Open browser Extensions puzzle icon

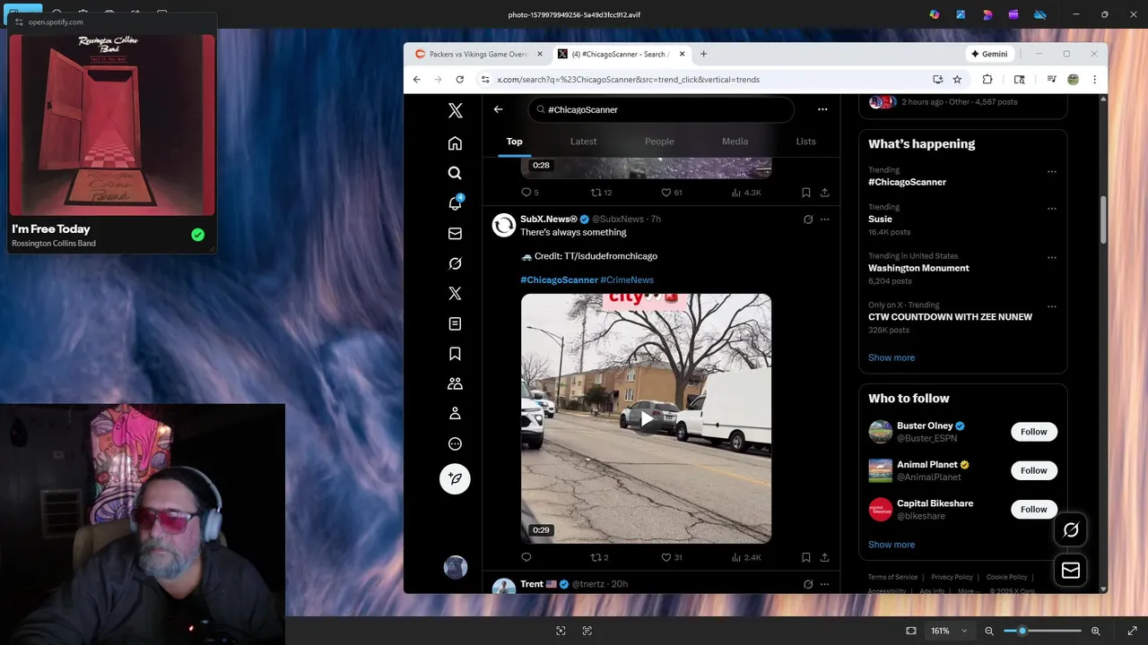click(987, 80)
